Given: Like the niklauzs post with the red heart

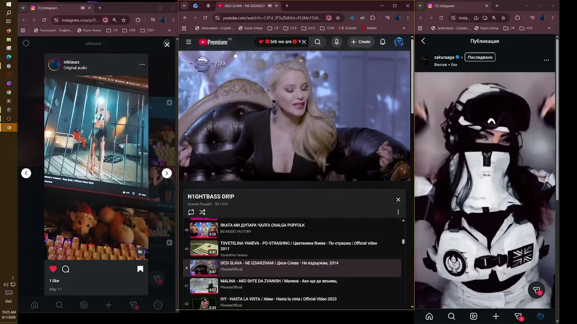Looking at the screenshot, I should (53, 269).
